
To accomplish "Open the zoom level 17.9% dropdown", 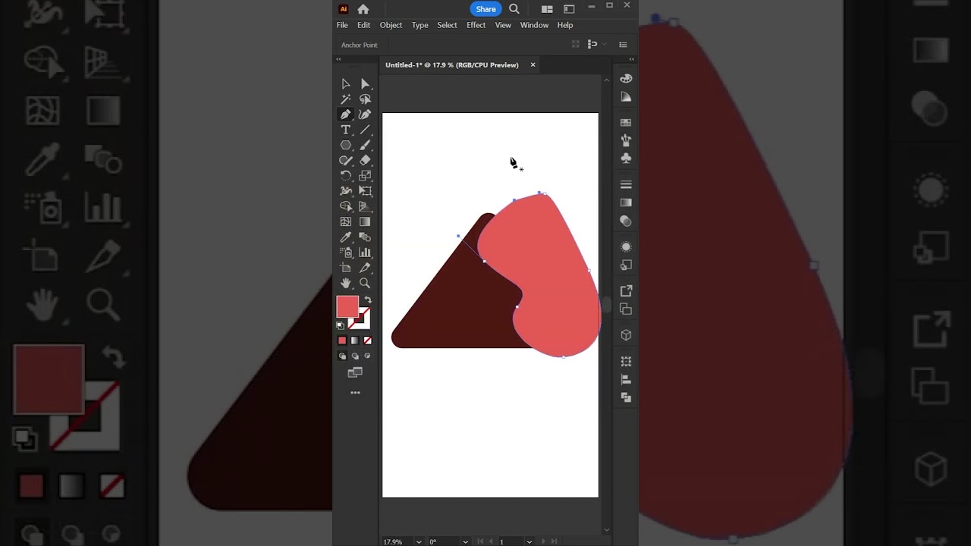I will (419, 542).
